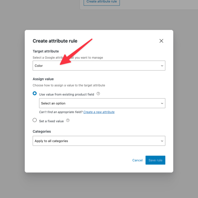The image size is (198, 198).
Task: Click the Categories field label
Action: 42,132
